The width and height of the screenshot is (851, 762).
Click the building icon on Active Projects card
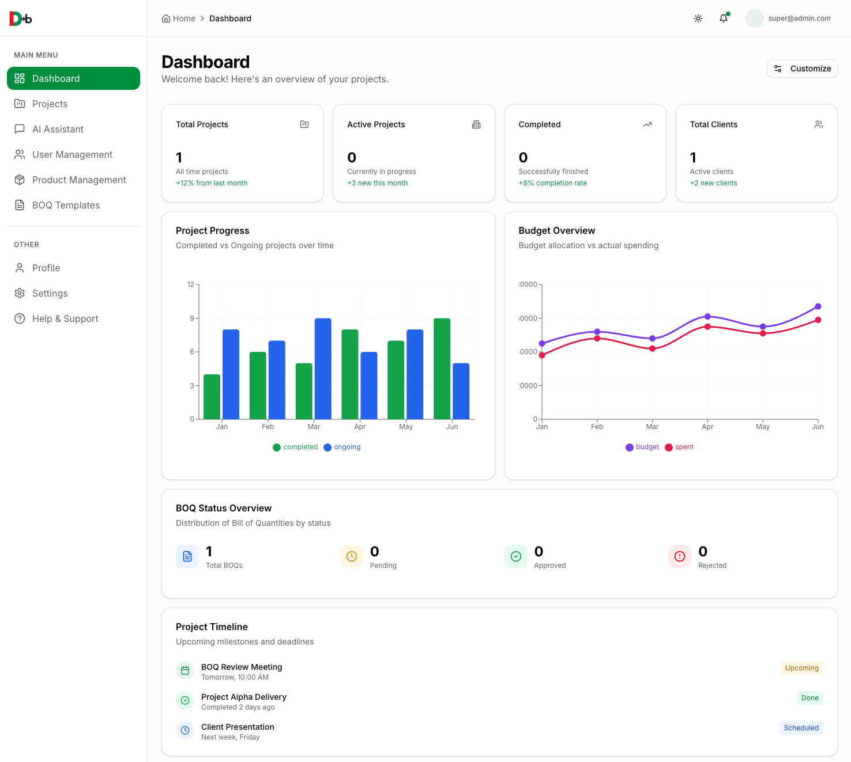pos(476,124)
